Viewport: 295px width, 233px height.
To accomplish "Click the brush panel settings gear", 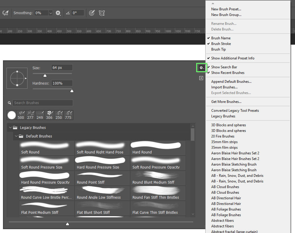I will tap(201, 68).
